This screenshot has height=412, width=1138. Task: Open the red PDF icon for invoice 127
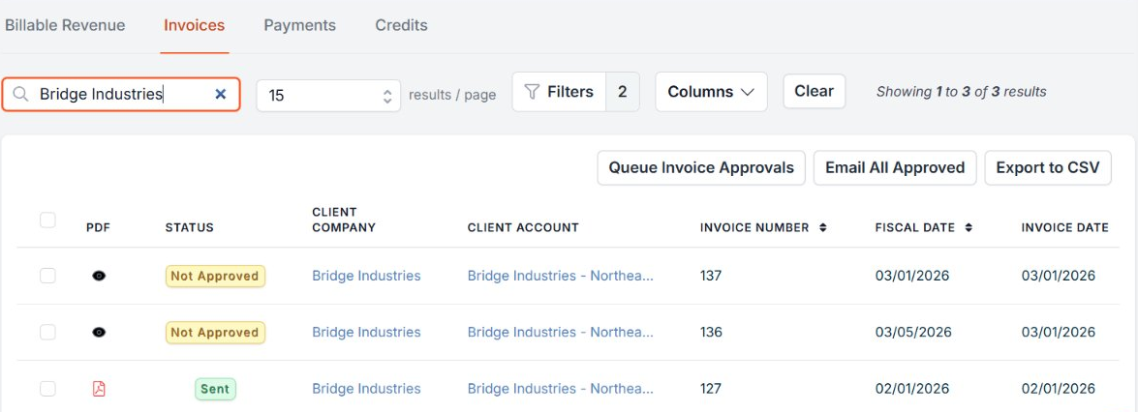click(99, 389)
